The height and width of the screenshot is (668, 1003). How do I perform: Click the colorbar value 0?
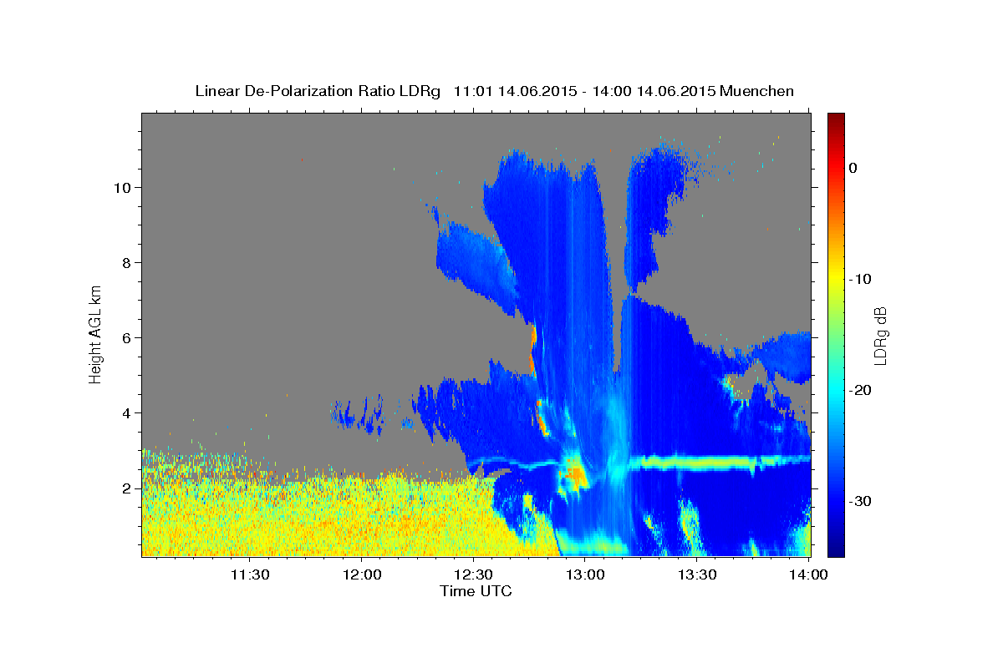[x=853, y=168]
